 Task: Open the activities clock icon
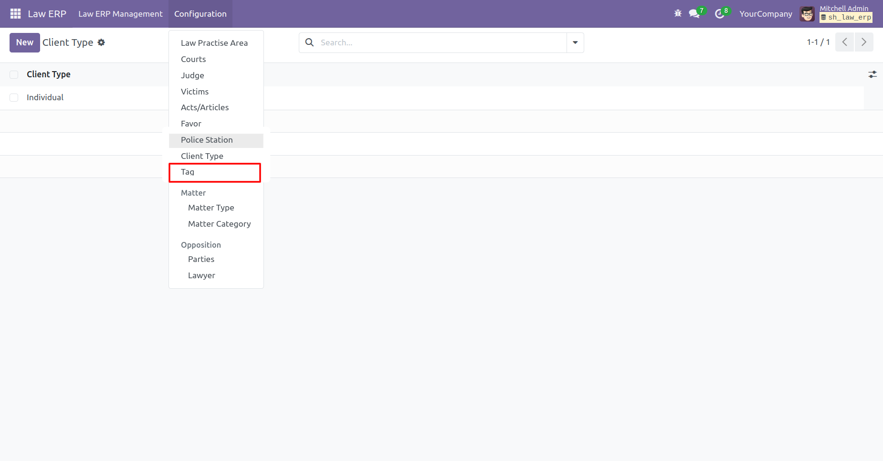coord(720,14)
